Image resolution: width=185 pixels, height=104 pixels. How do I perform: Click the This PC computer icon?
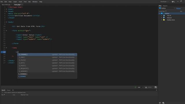164,16
